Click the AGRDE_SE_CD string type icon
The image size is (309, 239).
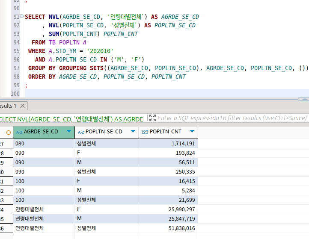(19, 132)
